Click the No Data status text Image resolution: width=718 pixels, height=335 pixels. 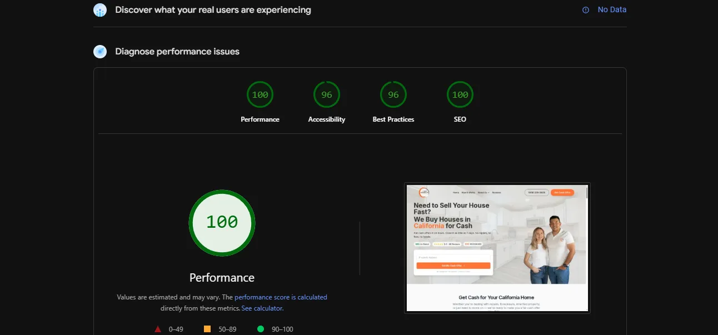pyautogui.click(x=612, y=10)
